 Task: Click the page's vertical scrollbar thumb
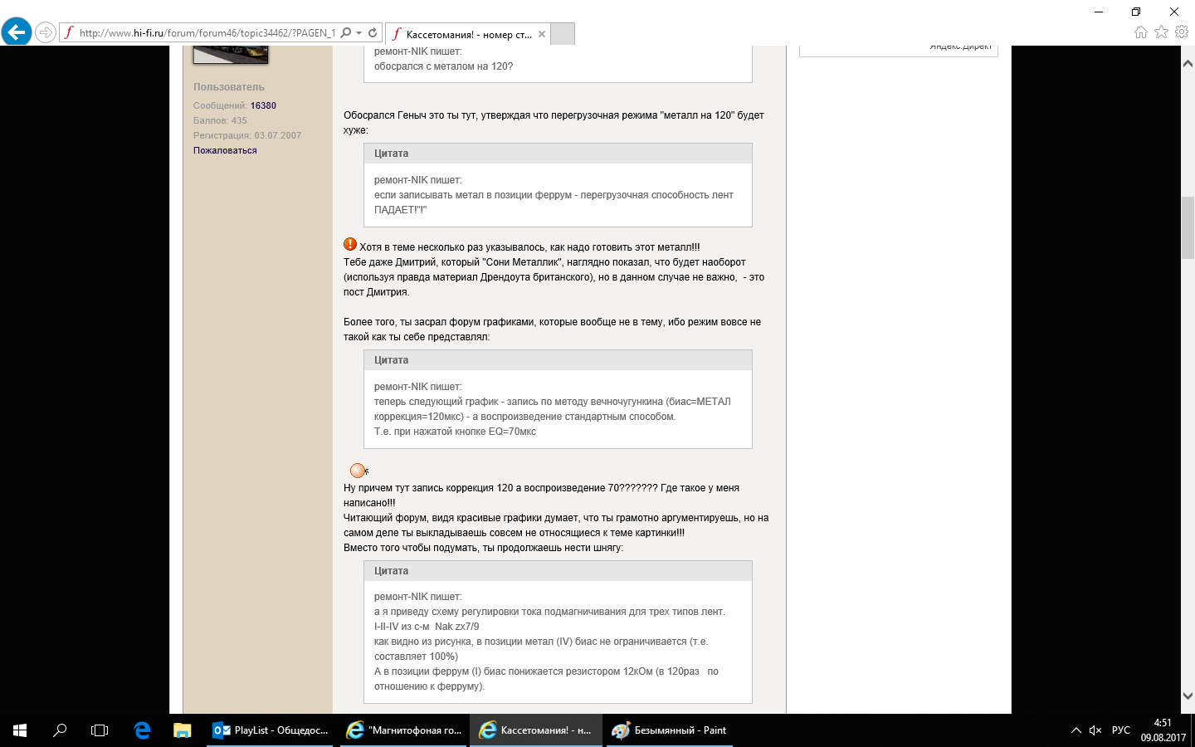(x=1188, y=228)
